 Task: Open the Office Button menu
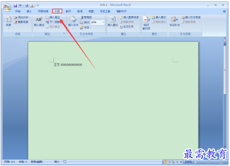click(7, 8)
